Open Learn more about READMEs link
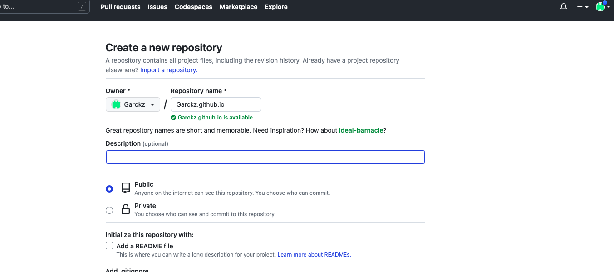Image resolution: width=614 pixels, height=272 pixels. click(x=314, y=255)
